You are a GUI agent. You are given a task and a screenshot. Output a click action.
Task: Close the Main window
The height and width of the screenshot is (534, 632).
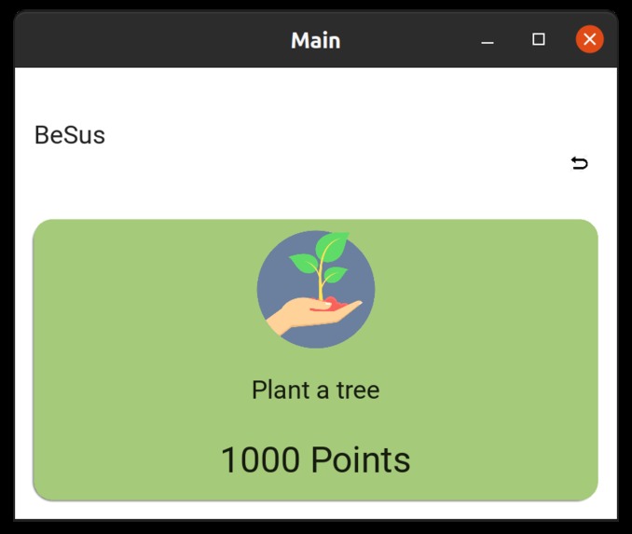point(590,39)
